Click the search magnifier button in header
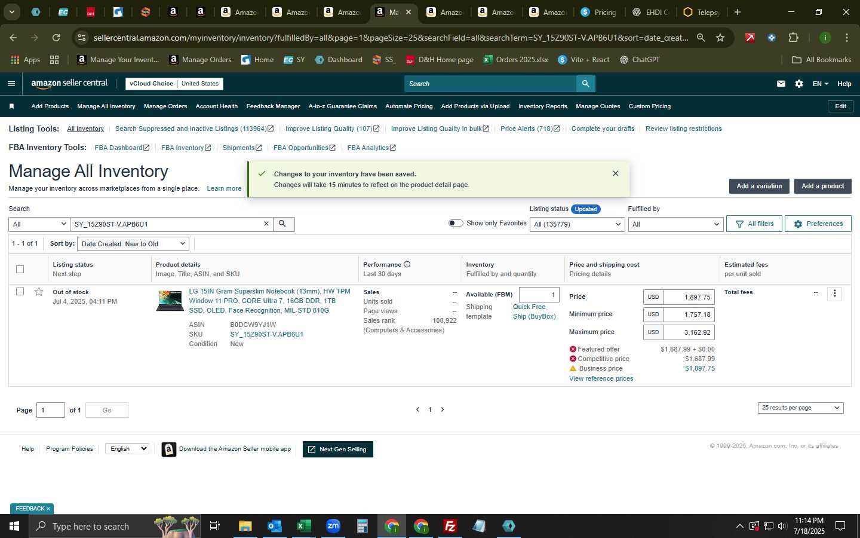Viewport: 860px width, 538px height. [x=586, y=84]
